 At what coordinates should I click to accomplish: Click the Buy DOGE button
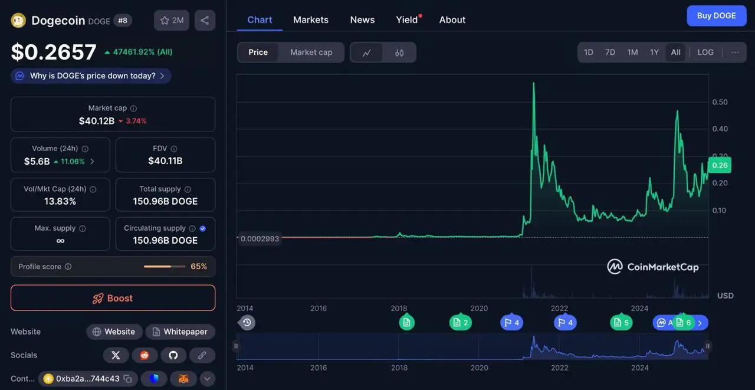point(716,16)
